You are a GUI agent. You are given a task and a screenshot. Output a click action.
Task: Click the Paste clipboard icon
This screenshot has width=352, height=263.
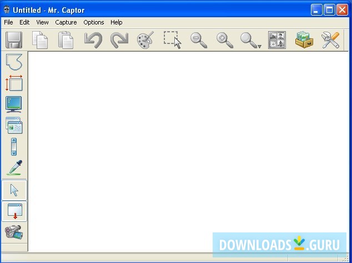point(66,40)
